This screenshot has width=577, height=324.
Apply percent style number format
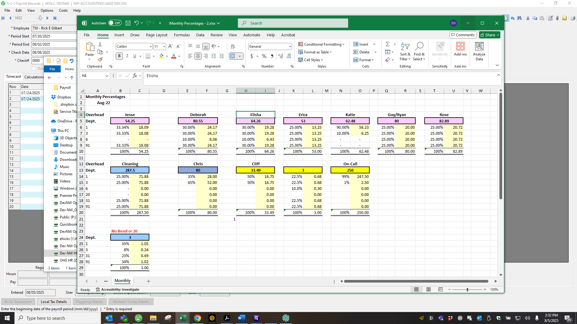coord(264,56)
